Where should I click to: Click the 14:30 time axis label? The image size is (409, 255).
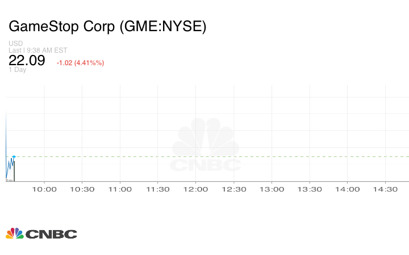click(386, 189)
